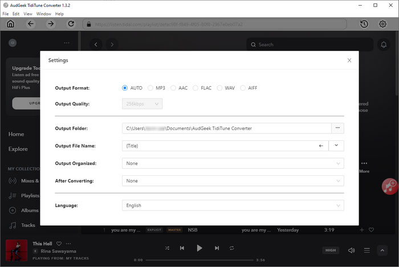Open the Help menu
This screenshot has width=399, height=267.
click(59, 14)
